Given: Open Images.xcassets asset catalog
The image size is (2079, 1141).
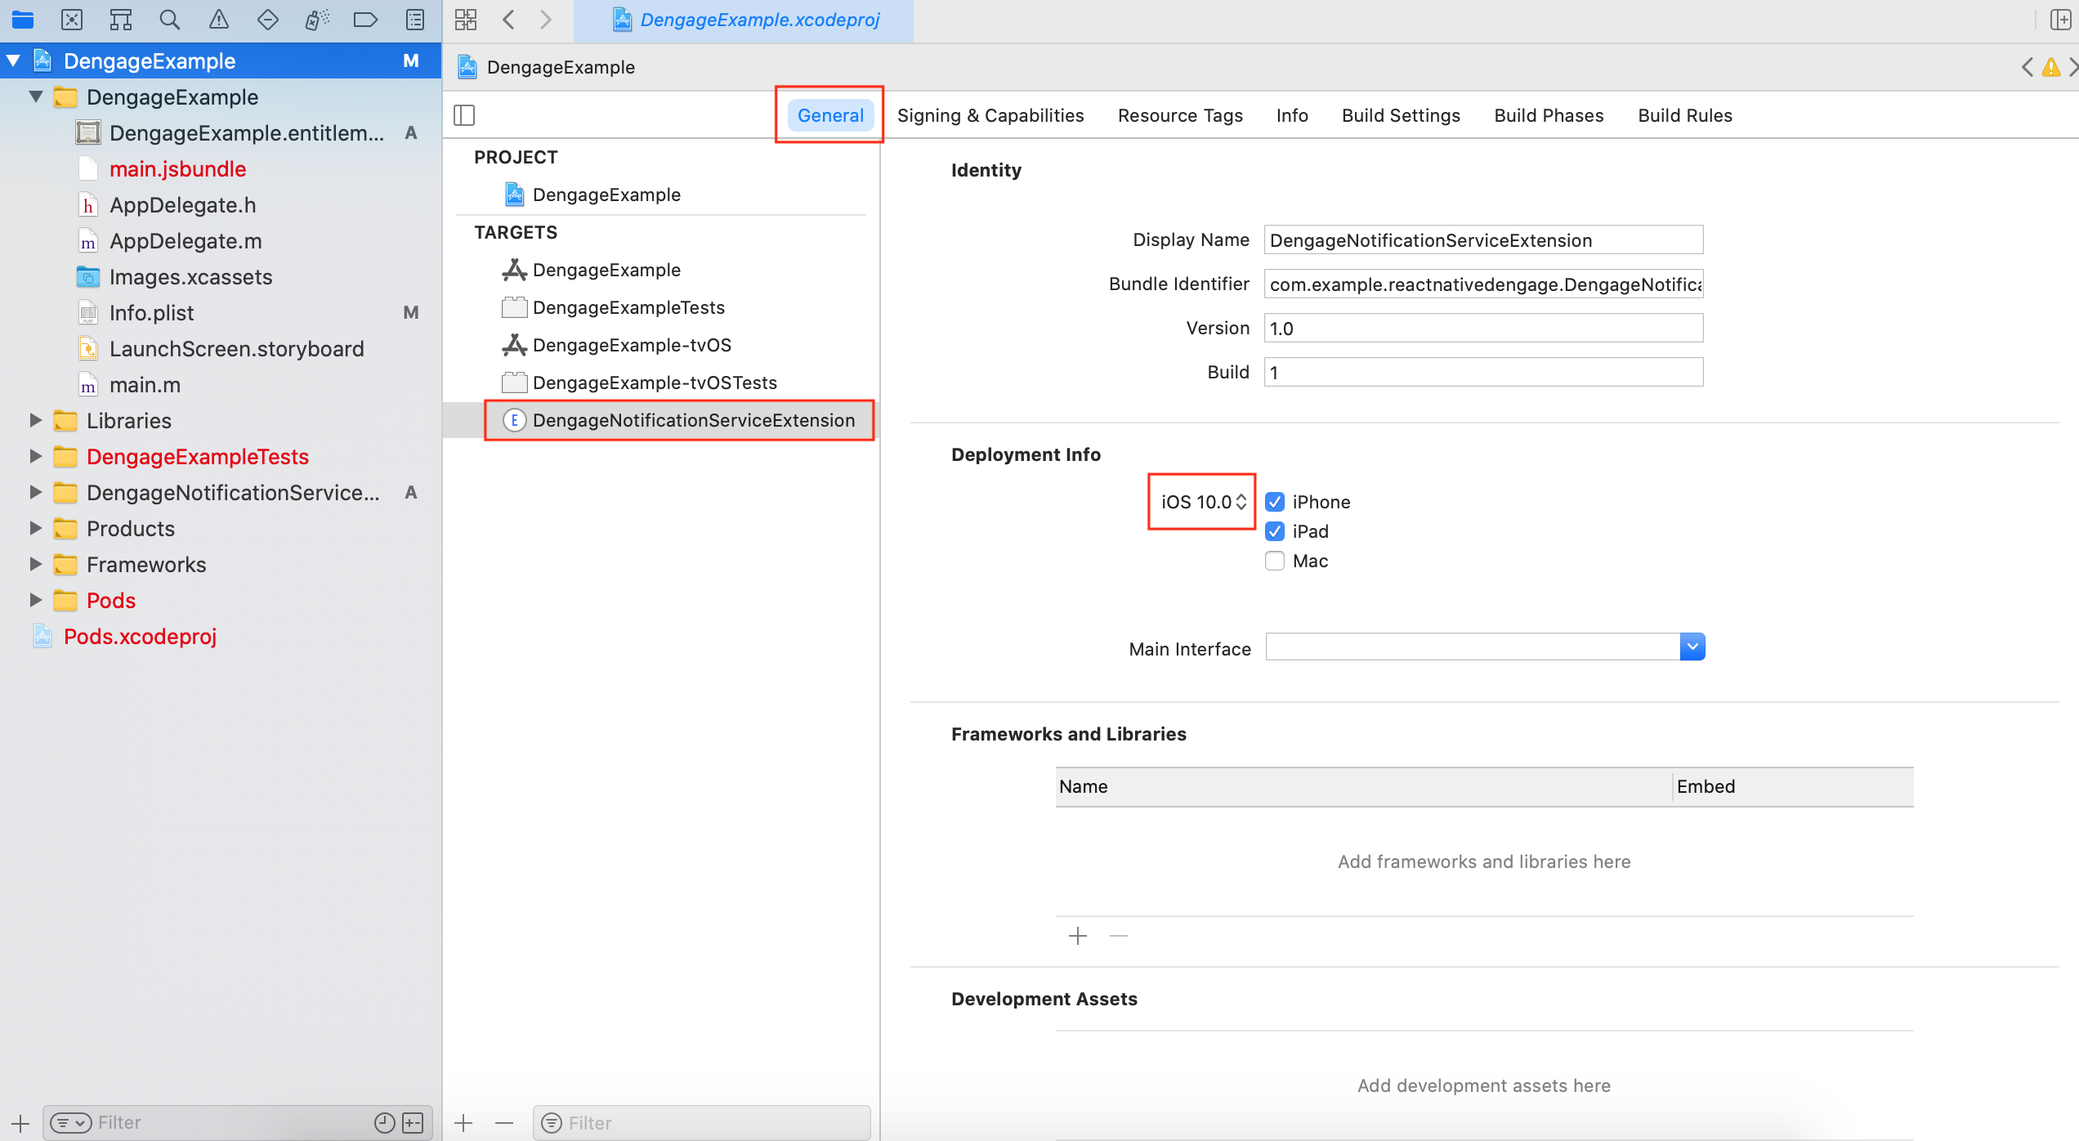Looking at the screenshot, I should click(x=190, y=277).
